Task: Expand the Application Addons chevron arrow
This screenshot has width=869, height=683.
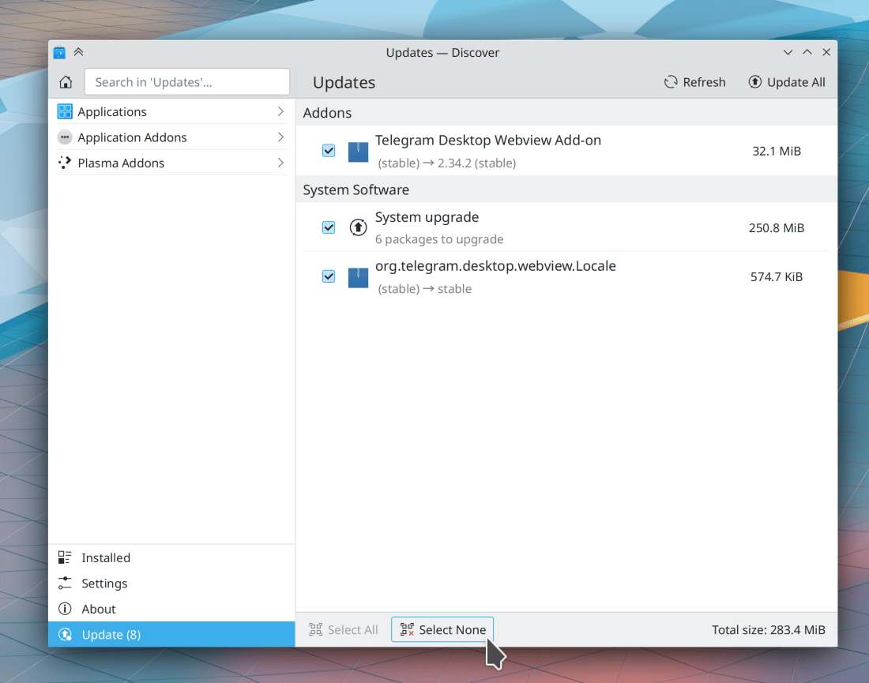Action: tap(280, 137)
